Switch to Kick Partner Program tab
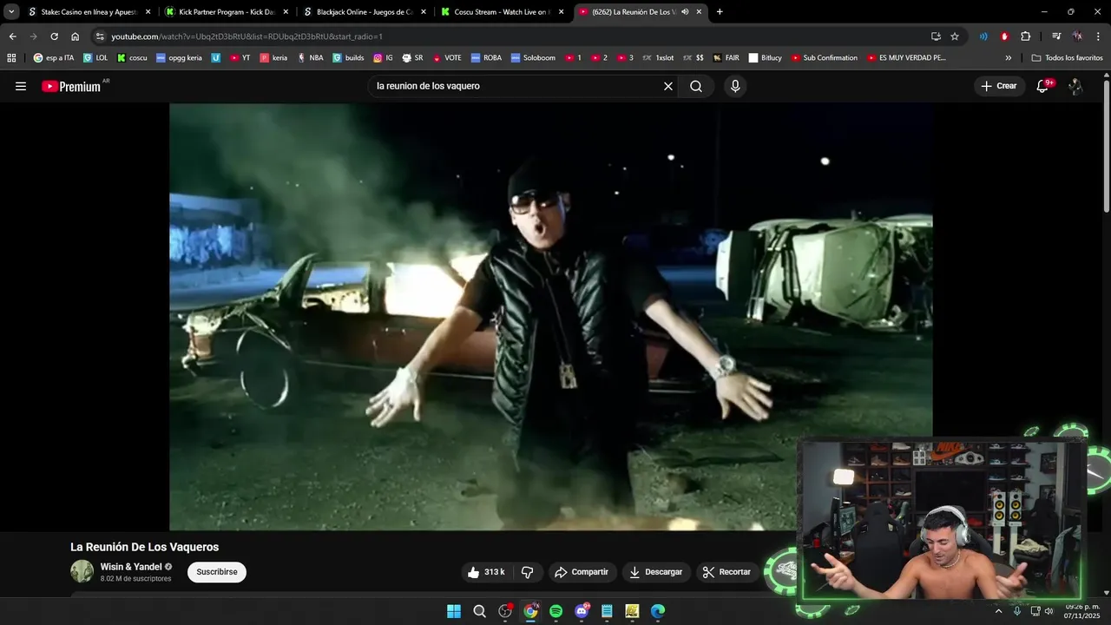1111x625 pixels. pyautogui.click(x=226, y=12)
